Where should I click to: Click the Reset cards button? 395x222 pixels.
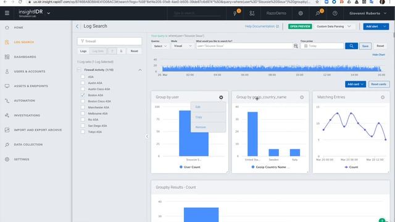[x=378, y=84]
